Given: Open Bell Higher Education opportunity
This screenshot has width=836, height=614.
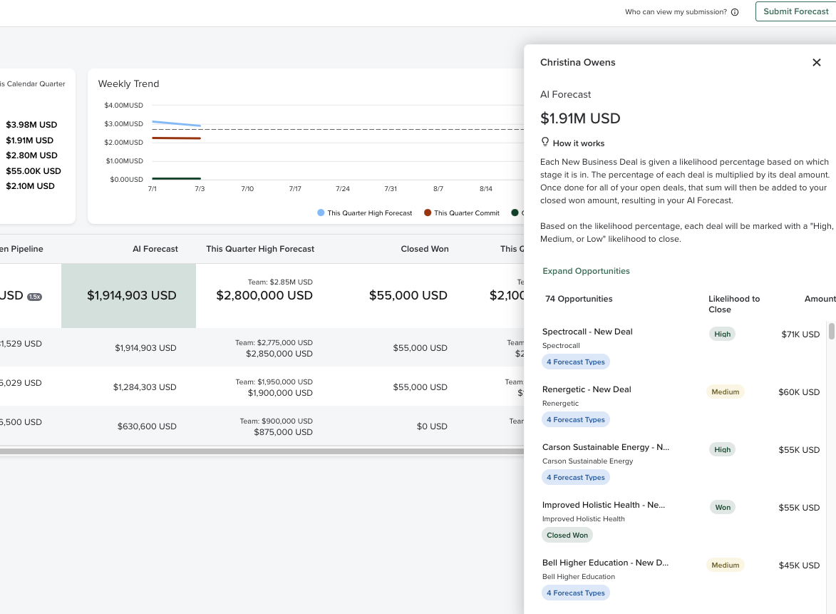Looking at the screenshot, I should (x=605, y=563).
